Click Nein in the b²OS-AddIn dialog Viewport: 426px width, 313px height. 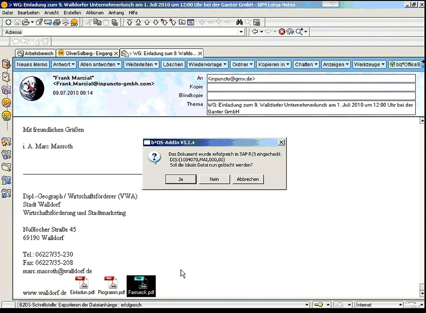tap(214, 179)
